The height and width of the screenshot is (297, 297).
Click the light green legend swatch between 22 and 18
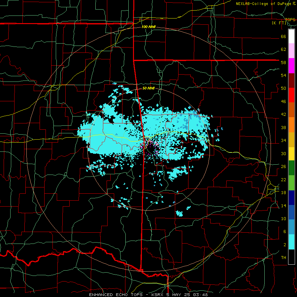291,183
